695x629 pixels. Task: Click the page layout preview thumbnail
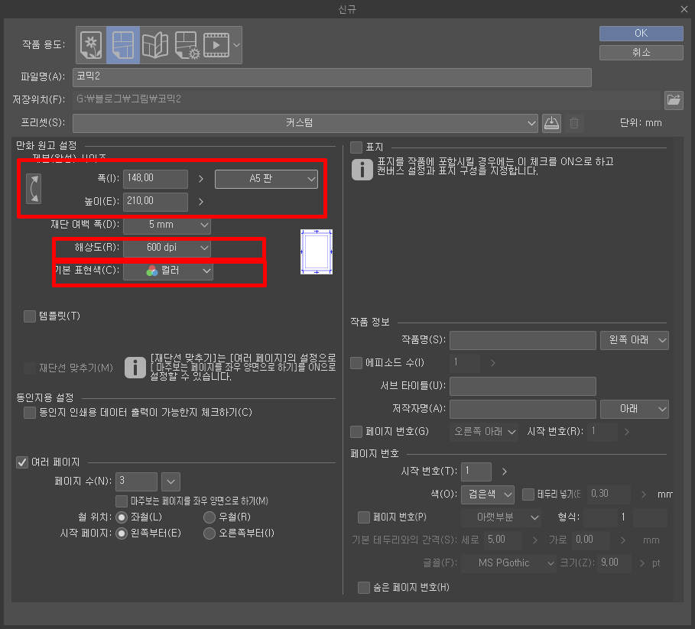tap(317, 251)
